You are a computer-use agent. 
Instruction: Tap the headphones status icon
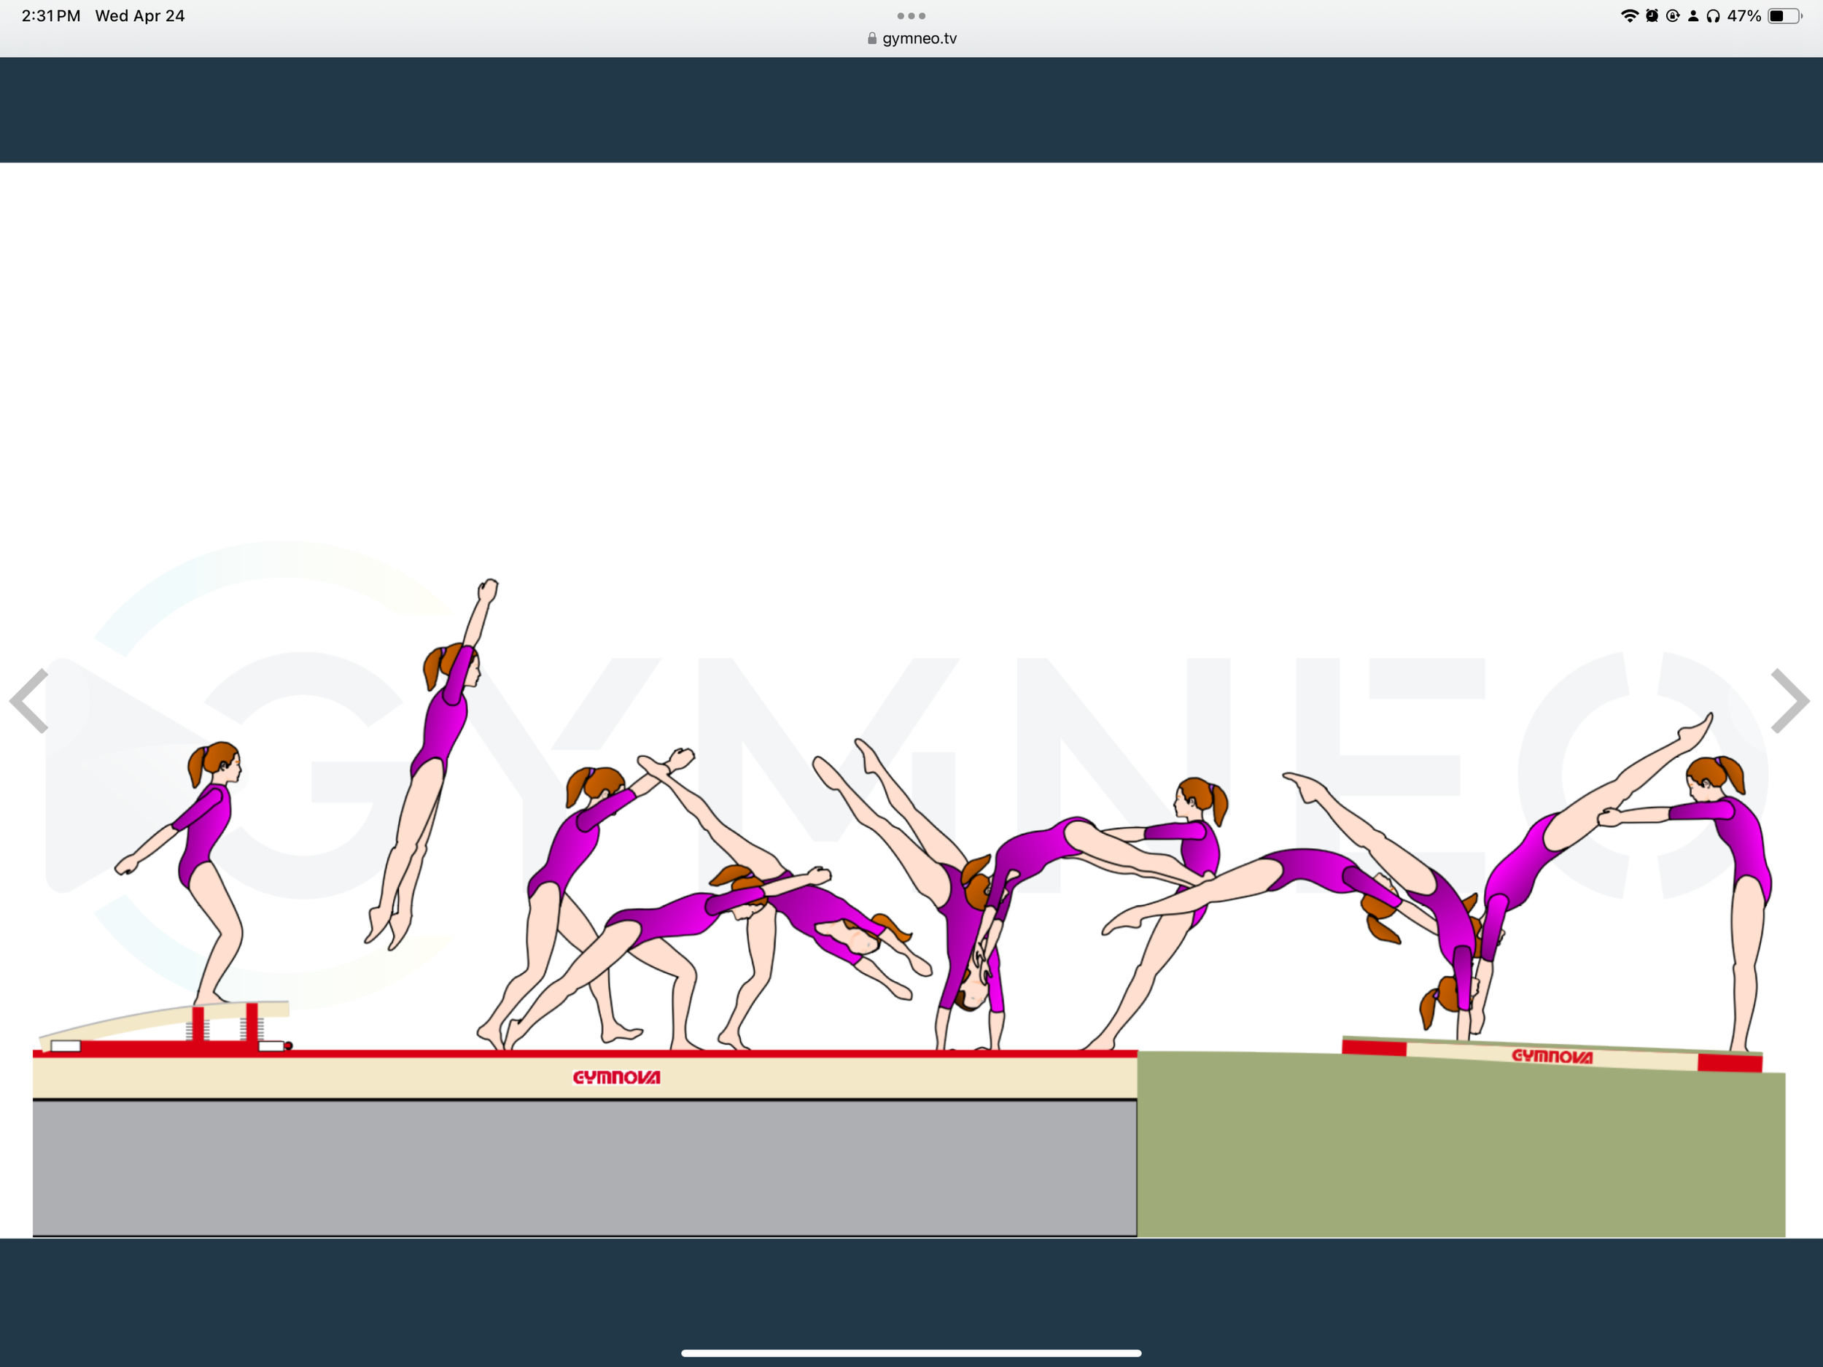[x=1714, y=15]
